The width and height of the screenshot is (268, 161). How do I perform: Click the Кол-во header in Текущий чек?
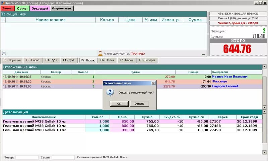[107, 20]
